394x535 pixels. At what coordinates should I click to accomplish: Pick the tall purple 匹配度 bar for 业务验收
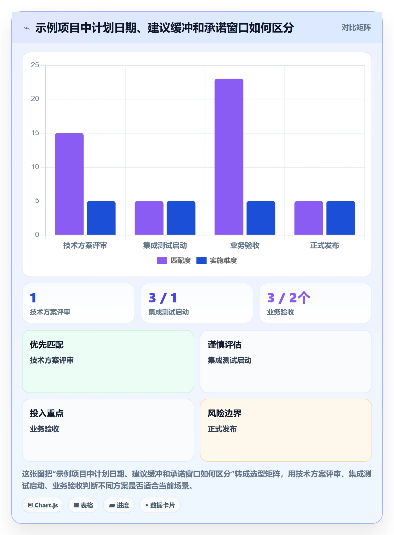tap(229, 157)
